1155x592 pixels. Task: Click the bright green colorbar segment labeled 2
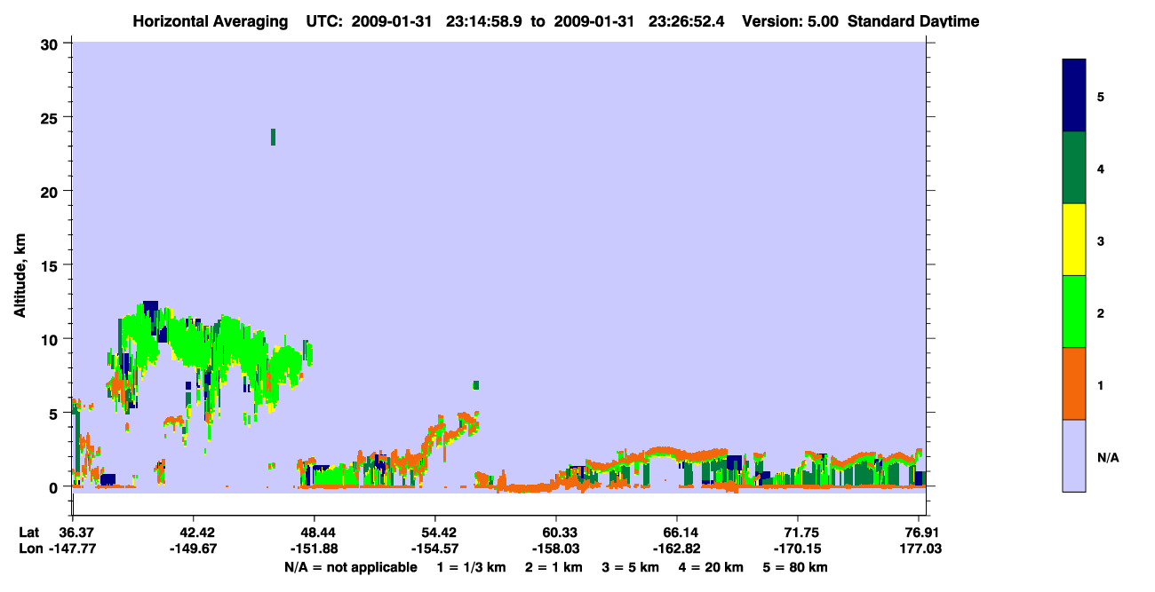(x=1073, y=312)
